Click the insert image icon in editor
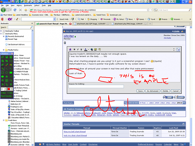The height and width of the screenshot is (146, 195). click(x=95, y=49)
